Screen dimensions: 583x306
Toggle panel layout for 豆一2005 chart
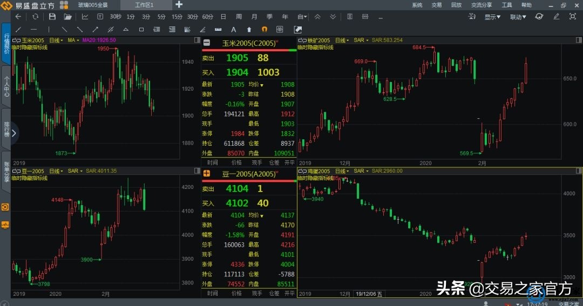(197, 171)
